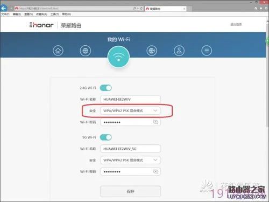
Task: Reveal the 2.4G Wi-Fi password eye icon
Action: pyautogui.click(x=155, y=122)
